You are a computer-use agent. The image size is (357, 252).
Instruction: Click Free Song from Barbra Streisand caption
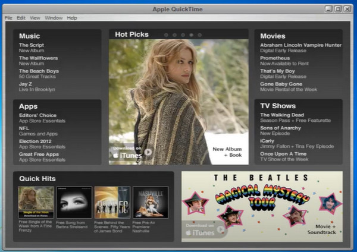[x=72, y=225]
